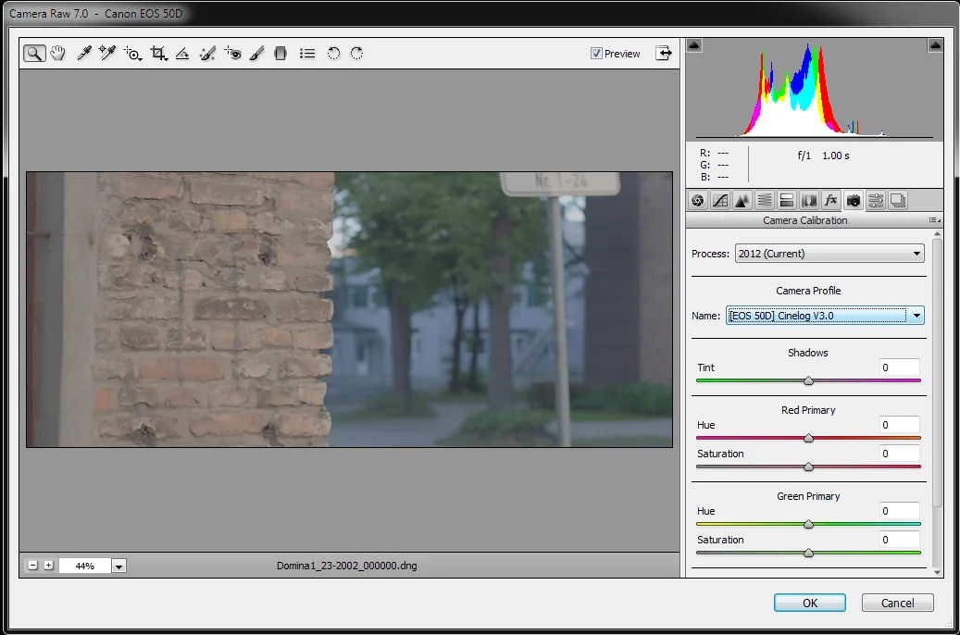Toggle highlight clipping warning on histogram
Viewport: 960px width, 635px height.
(x=935, y=45)
